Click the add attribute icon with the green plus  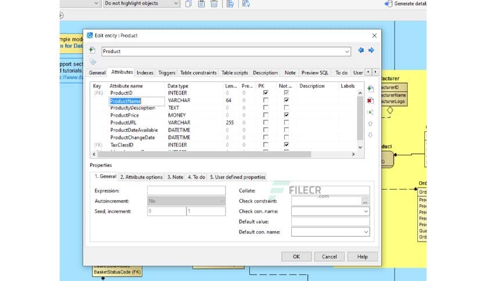click(x=370, y=89)
